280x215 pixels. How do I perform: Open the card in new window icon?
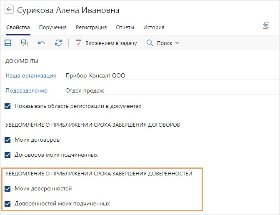(266, 26)
